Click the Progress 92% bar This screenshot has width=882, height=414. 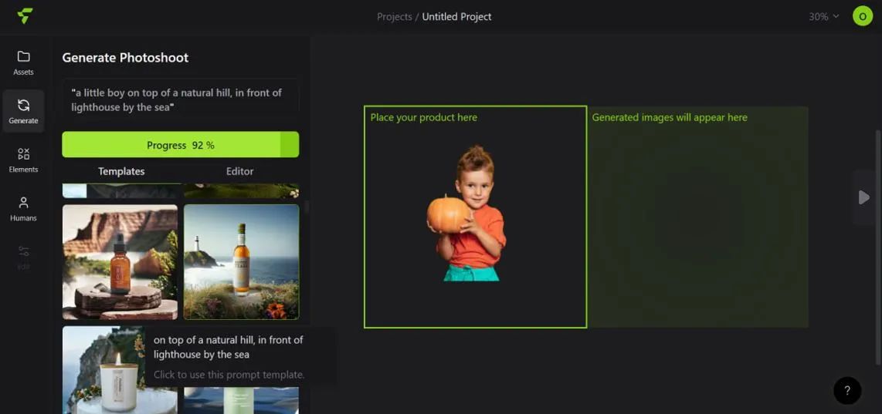click(180, 145)
